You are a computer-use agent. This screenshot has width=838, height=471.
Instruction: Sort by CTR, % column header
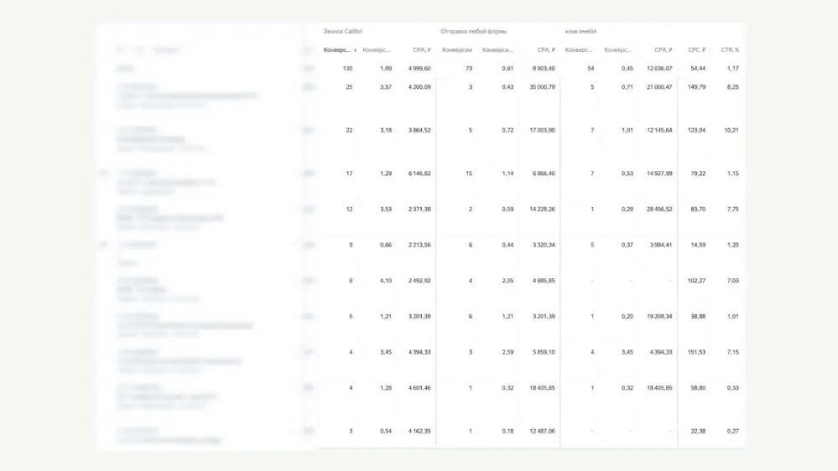click(x=730, y=49)
